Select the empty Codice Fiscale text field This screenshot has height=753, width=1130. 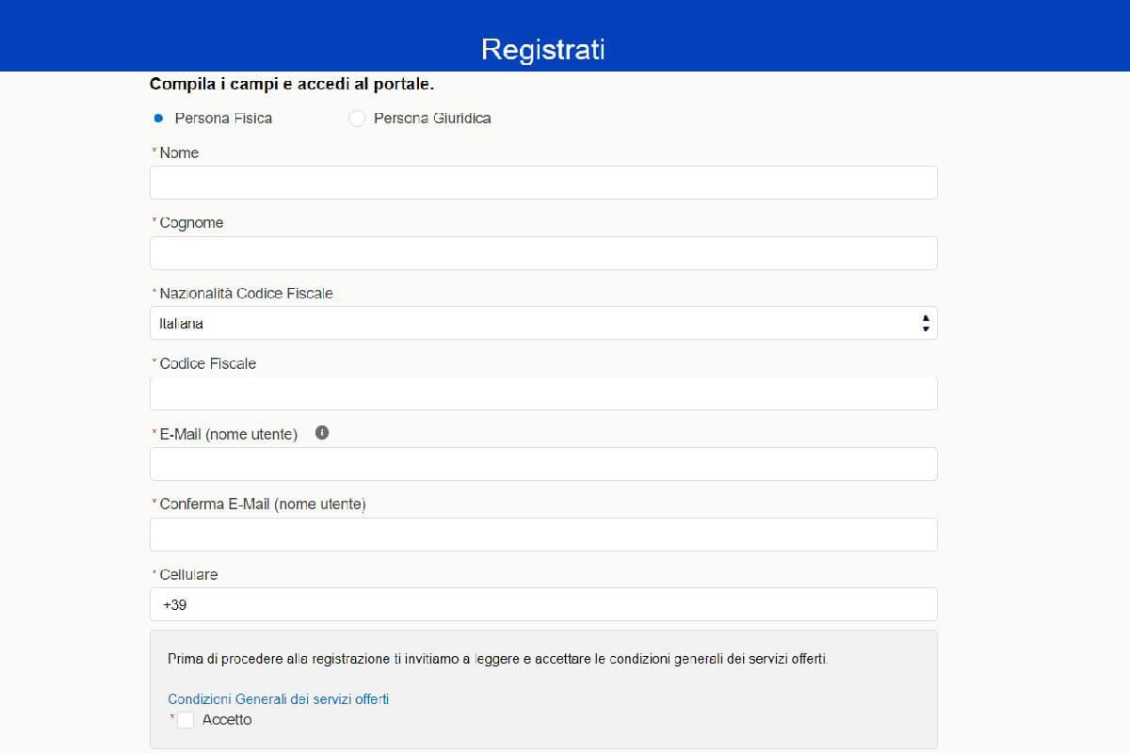(x=542, y=393)
